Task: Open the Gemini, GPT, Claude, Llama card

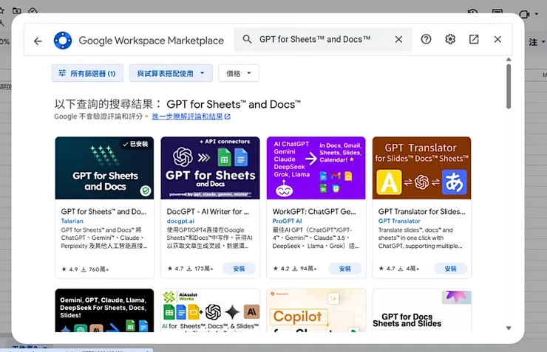Action: (104, 310)
